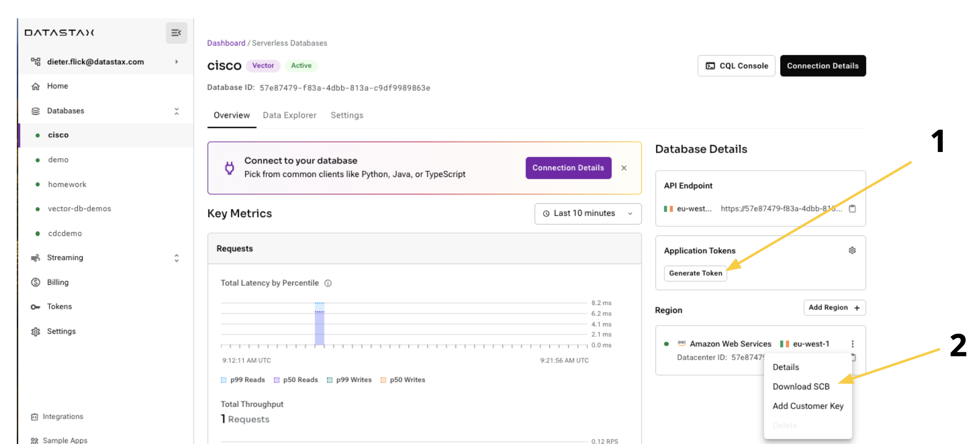Click the Sample Apps icon
The image size is (974, 444).
[35, 440]
